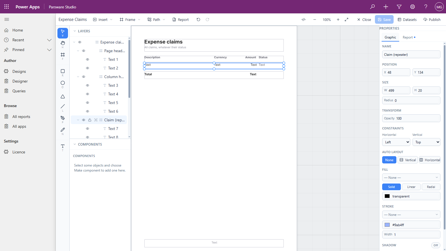This screenshot has width=446, height=251.
Task: Click the Redo arrow icon
Action: (207, 20)
